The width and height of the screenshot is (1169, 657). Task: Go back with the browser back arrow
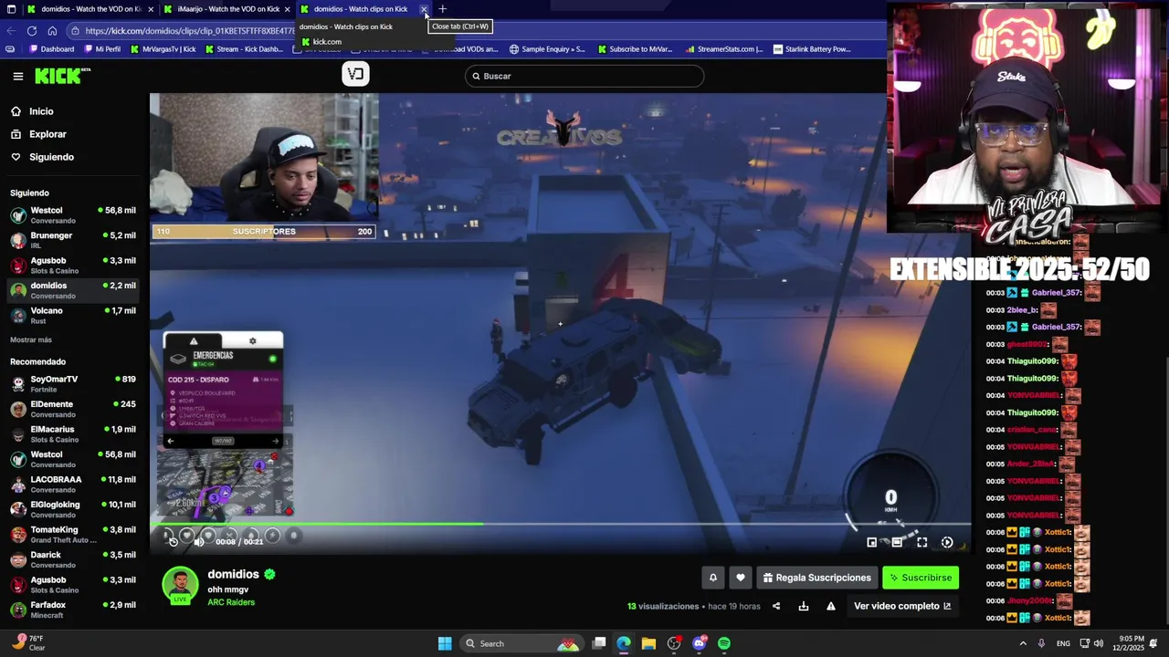11,30
